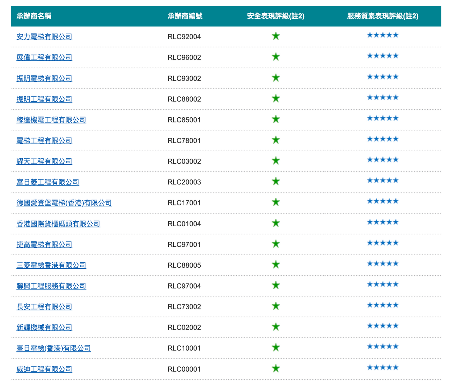Open 稼達機電工程有限公司 link

51,120
